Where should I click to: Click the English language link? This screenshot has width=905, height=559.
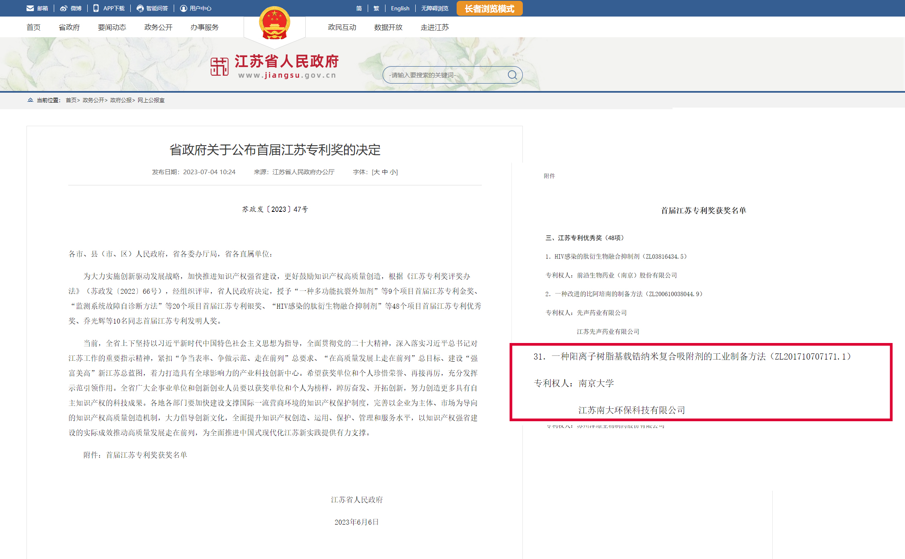pos(400,8)
